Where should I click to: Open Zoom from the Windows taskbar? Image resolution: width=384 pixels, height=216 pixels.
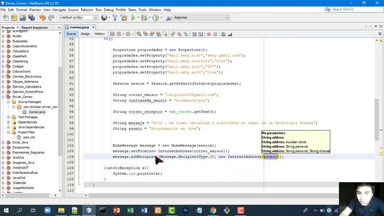click(47, 211)
